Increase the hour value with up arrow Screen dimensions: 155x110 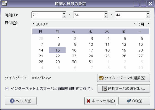click(64, 13)
